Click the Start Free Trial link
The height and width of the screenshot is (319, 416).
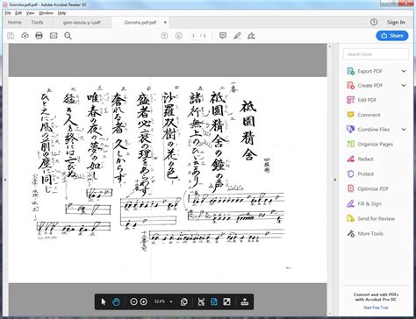376,308
